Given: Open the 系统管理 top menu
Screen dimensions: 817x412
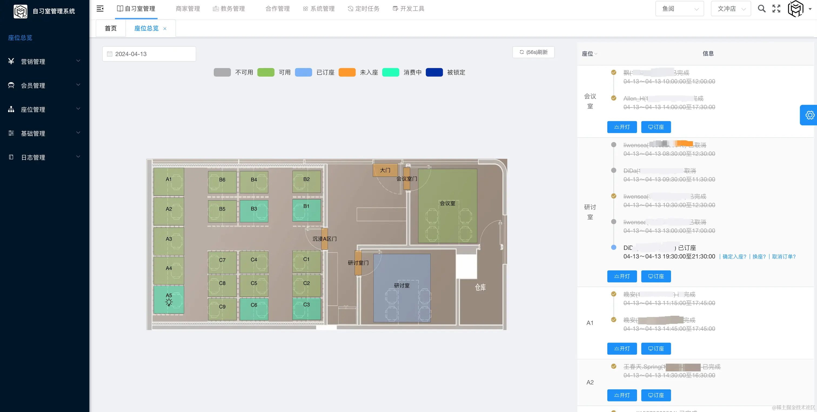Looking at the screenshot, I should click(x=319, y=9).
